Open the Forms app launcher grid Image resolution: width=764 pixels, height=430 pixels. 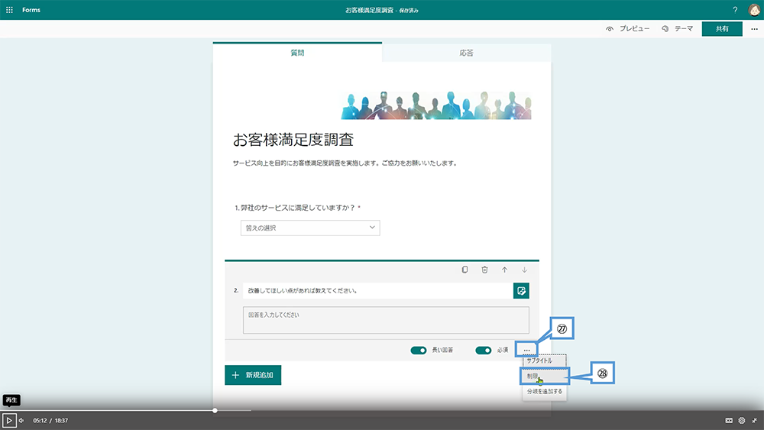9,10
